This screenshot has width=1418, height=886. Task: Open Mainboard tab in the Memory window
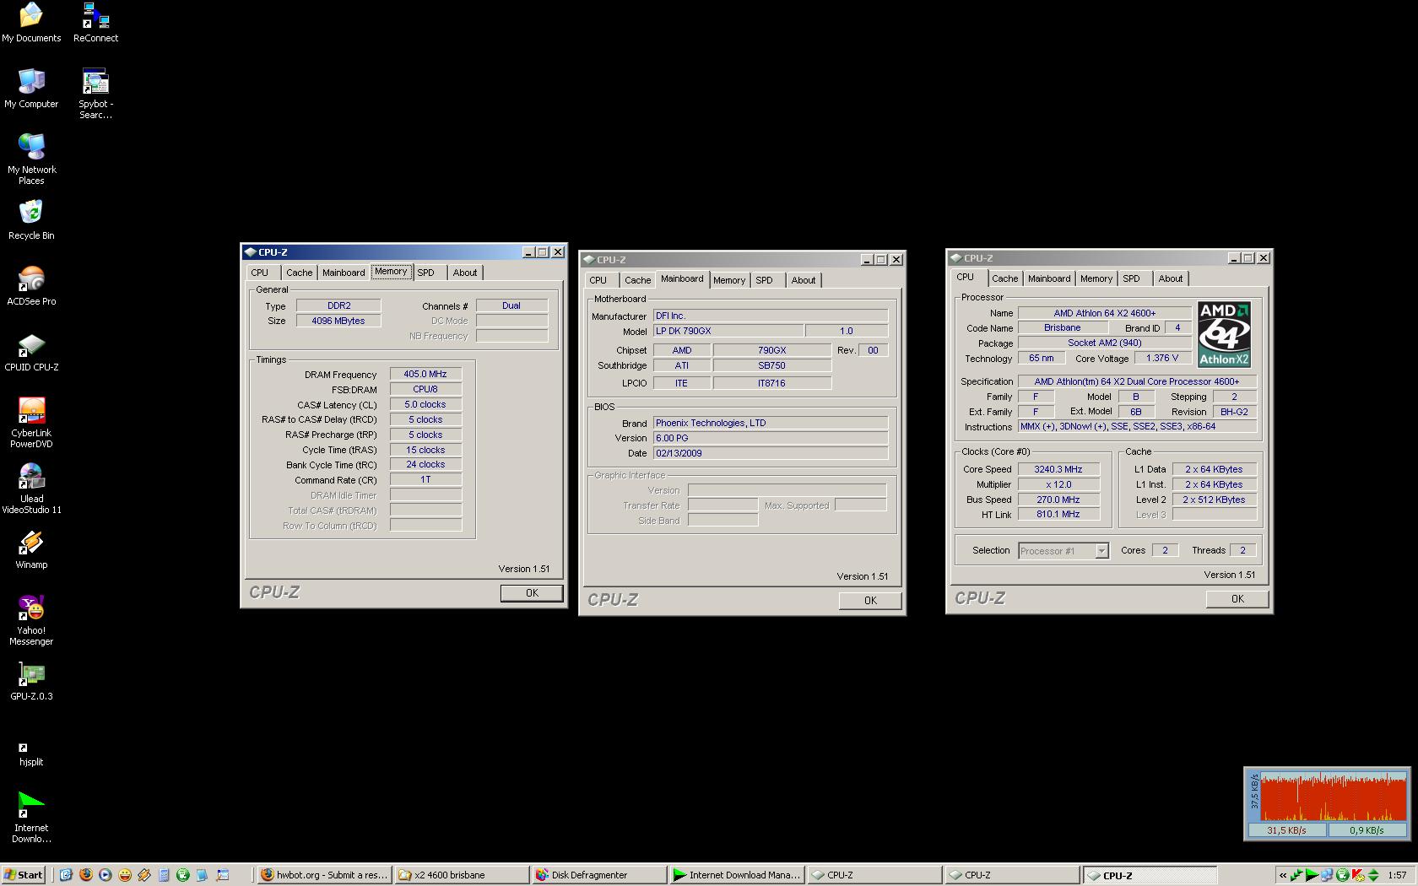click(x=344, y=273)
